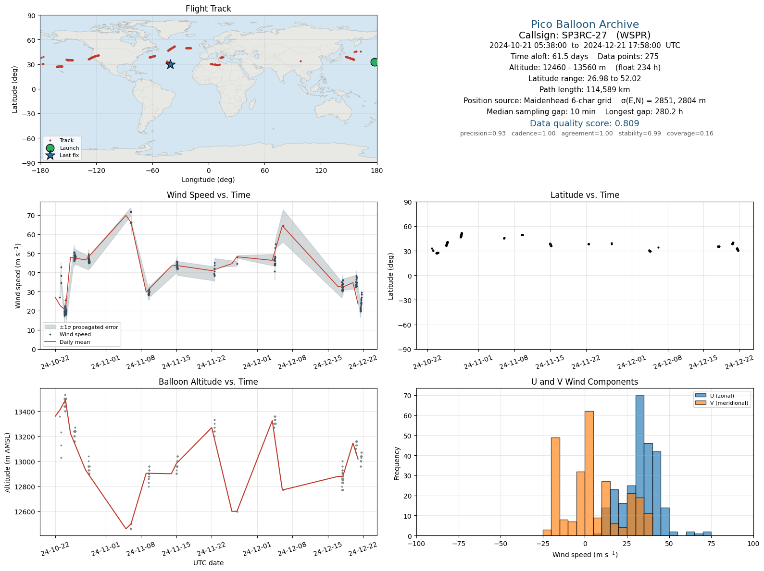Select the red Daily mean line in the legend
This screenshot has height=571, width=764.
click(50, 342)
